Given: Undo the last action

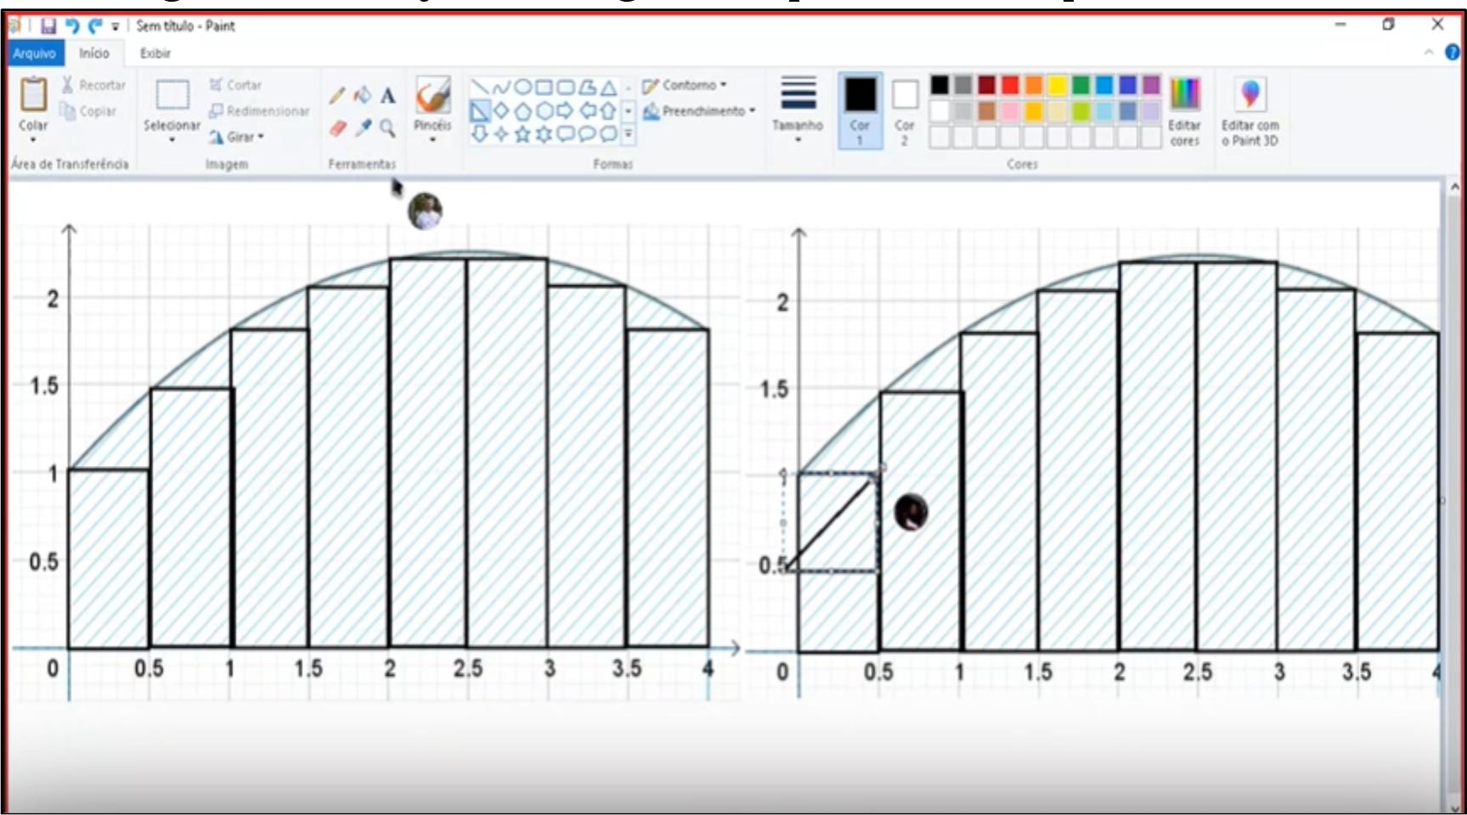Looking at the screenshot, I should click(72, 26).
